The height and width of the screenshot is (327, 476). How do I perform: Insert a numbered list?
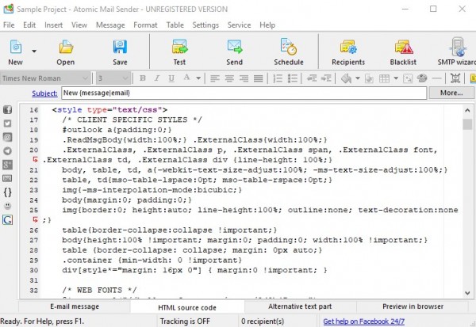pos(278,78)
